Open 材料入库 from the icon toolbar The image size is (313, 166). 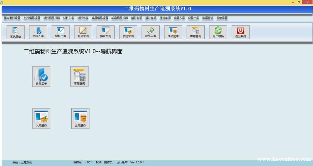click(38, 32)
